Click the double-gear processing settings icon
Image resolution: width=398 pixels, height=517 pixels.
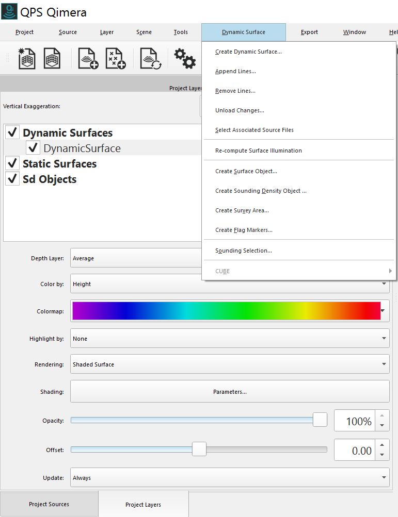coord(184,58)
